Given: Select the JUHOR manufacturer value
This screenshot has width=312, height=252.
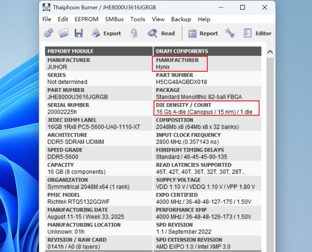Looking at the screenshot, I should pyautogui.click(x=57, y=67).
